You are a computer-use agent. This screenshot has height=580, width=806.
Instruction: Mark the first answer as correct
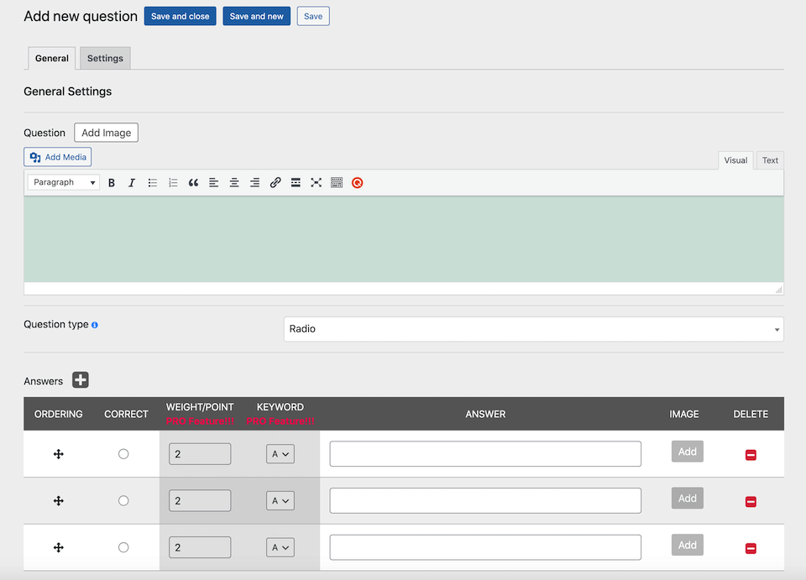[123, 453]
